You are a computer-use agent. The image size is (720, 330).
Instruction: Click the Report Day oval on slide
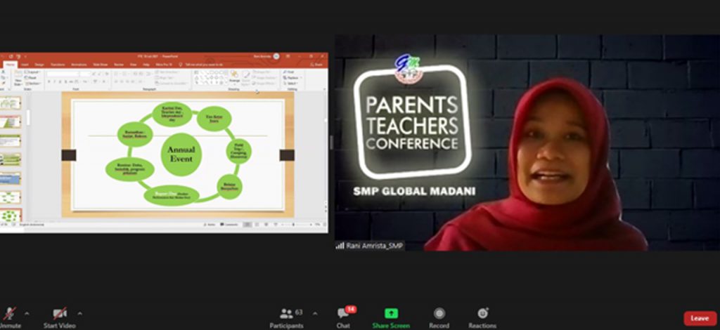pos(172,194)
